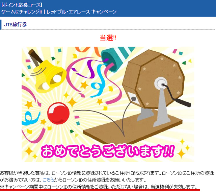Click the wooden octagonal lottery drum
The width and height of the screenshot is (216, 193).
153,79
